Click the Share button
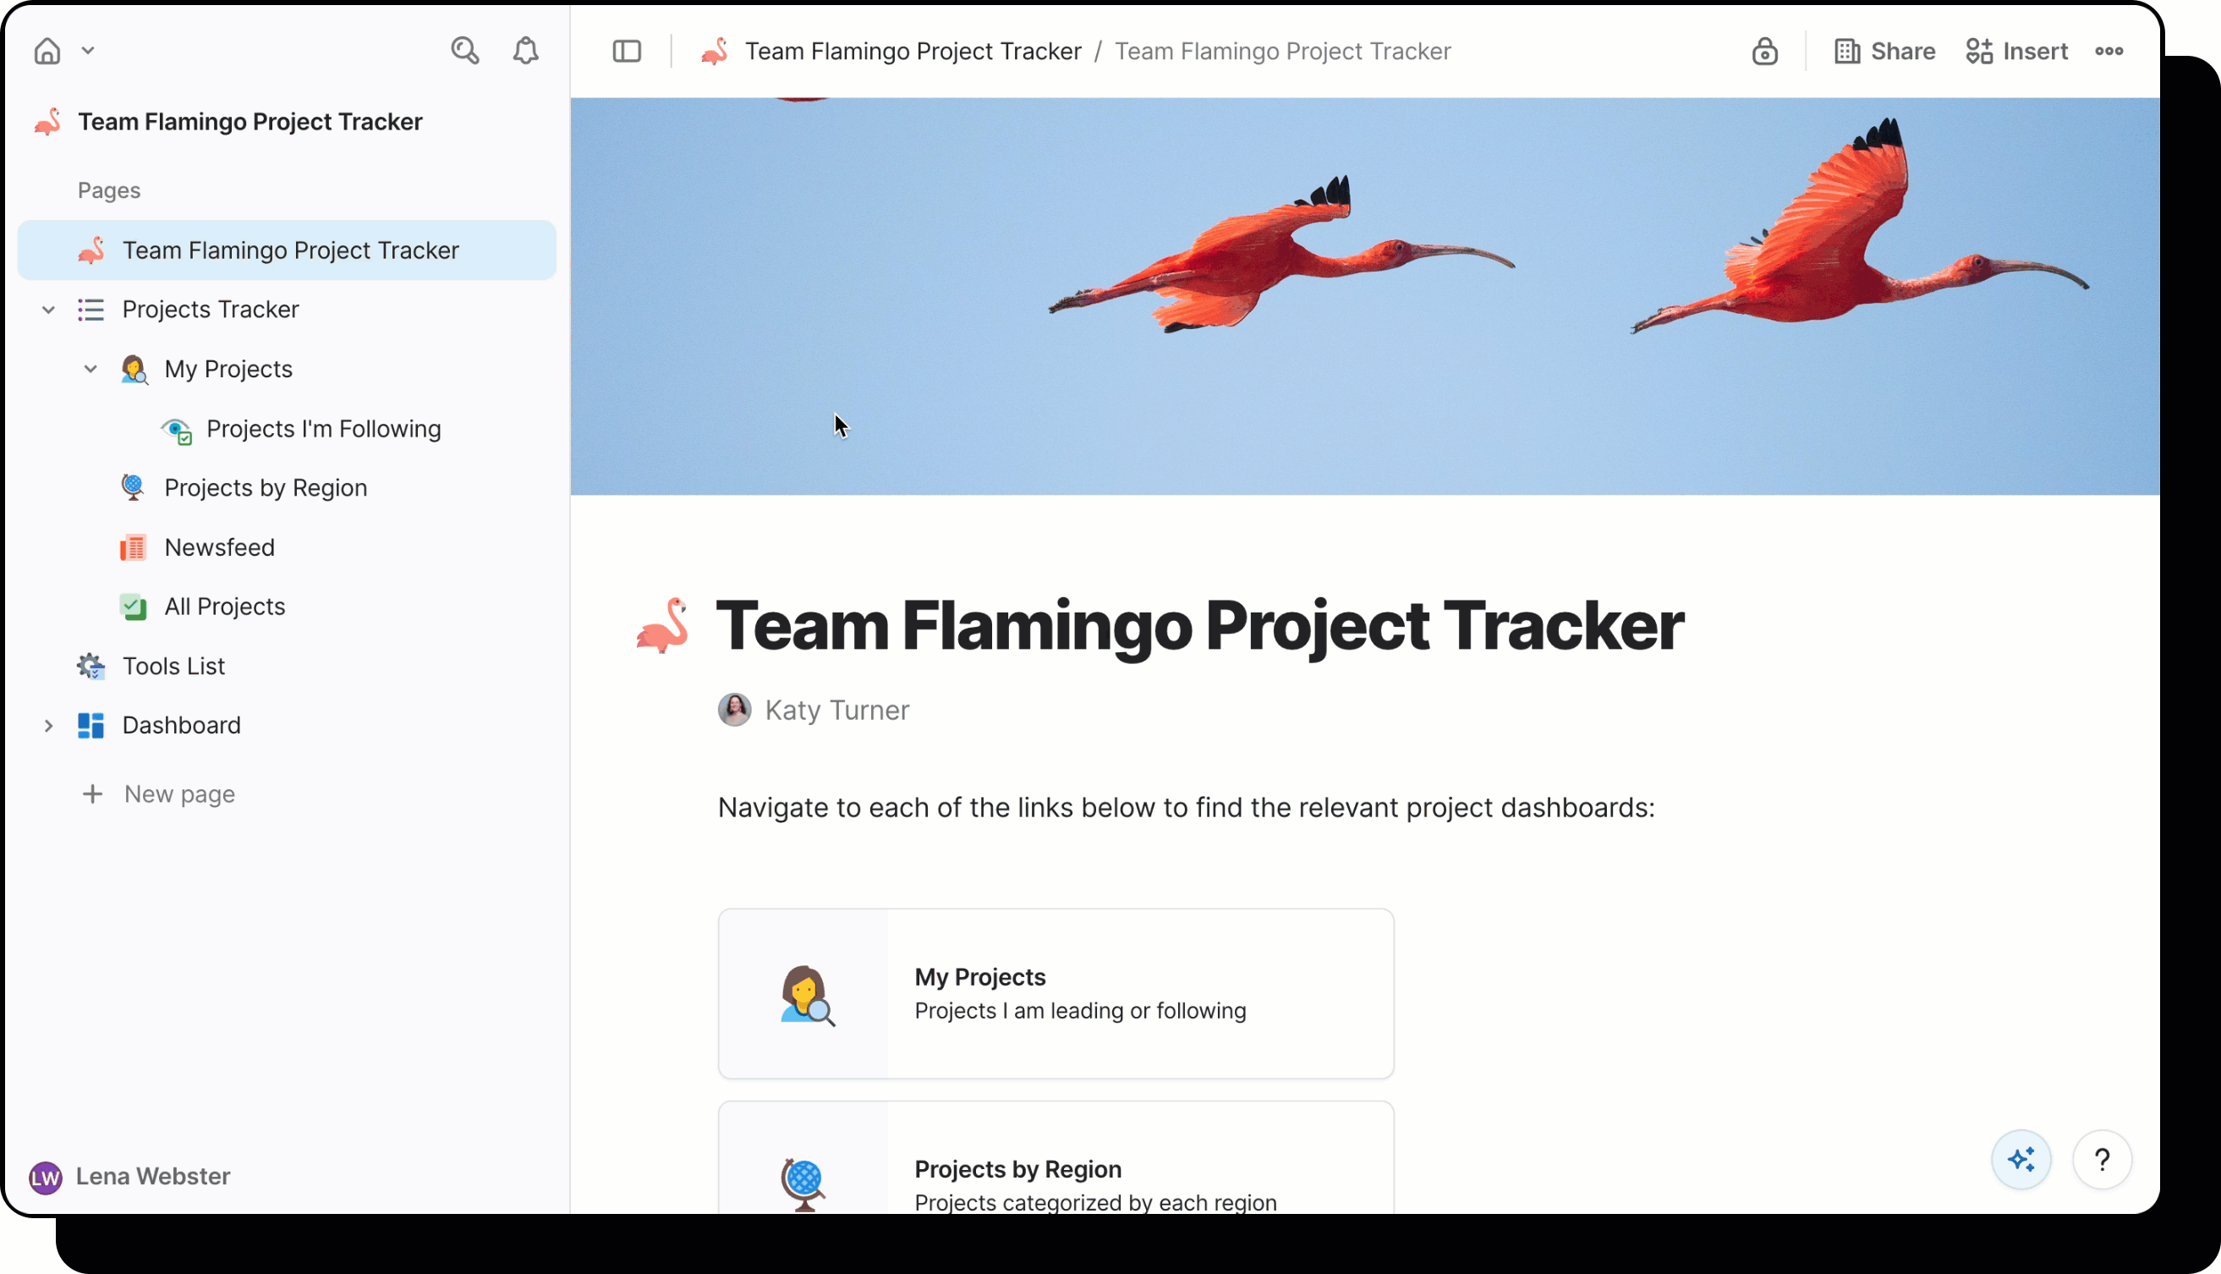The width and height of the screenshot is (2221, 1274). click(x=1884, y=52)
